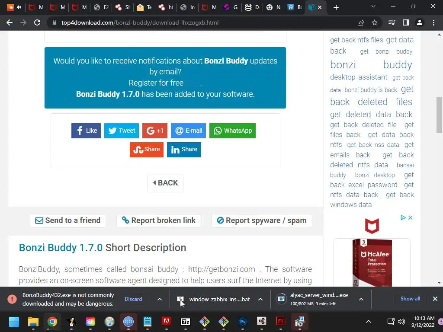This screenshot has height=332, width=443.
Task: Click 'Report spyware / spam'
Action: tap(262, 220)
